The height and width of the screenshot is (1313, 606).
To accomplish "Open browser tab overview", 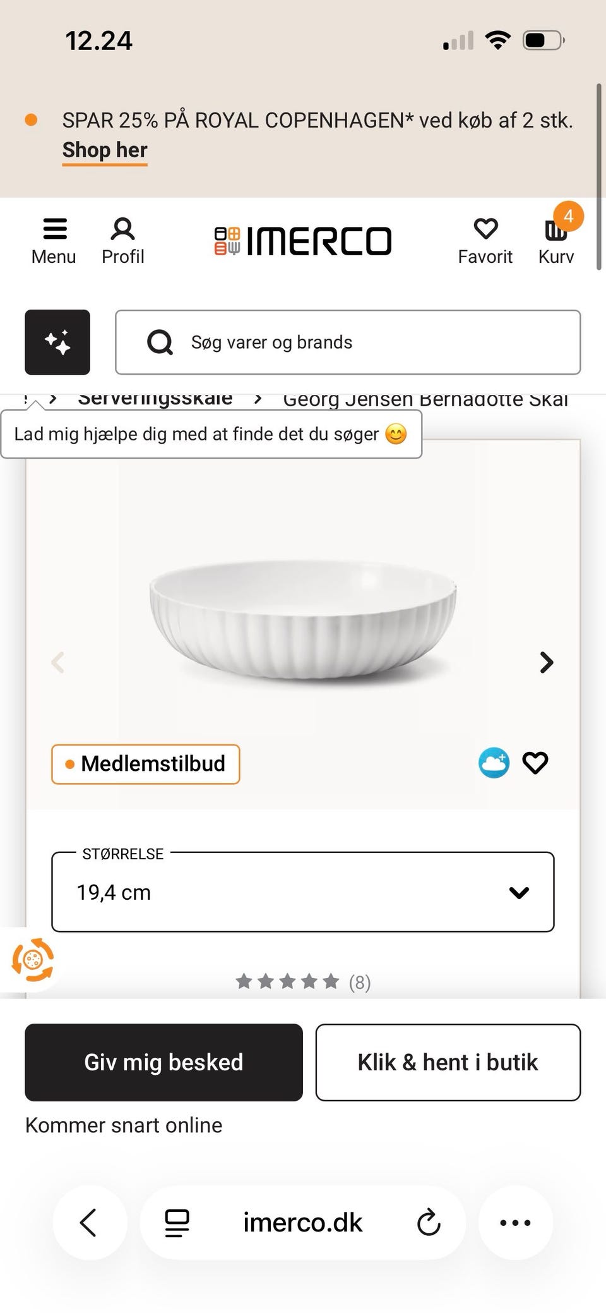I will tap(177, 1223).
